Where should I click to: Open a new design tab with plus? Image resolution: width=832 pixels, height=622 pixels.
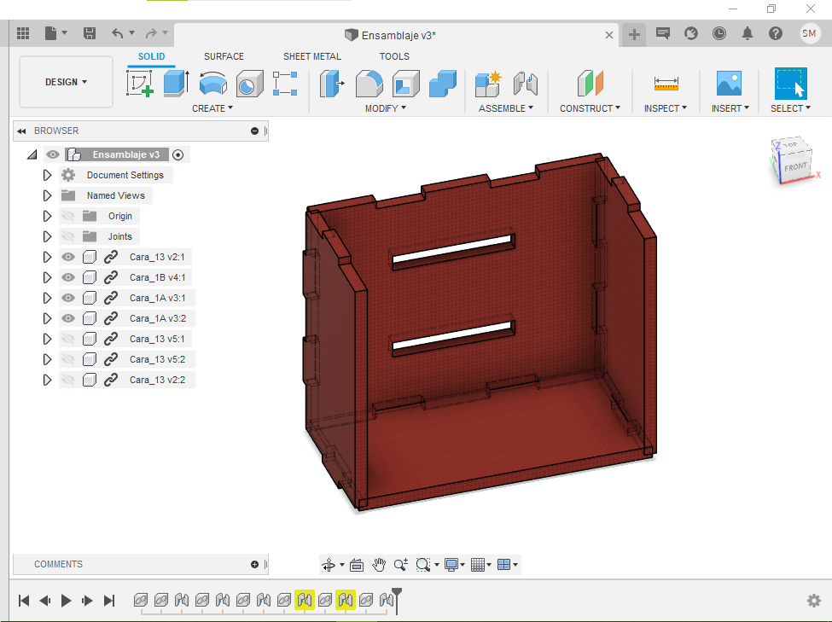[634, 35]
